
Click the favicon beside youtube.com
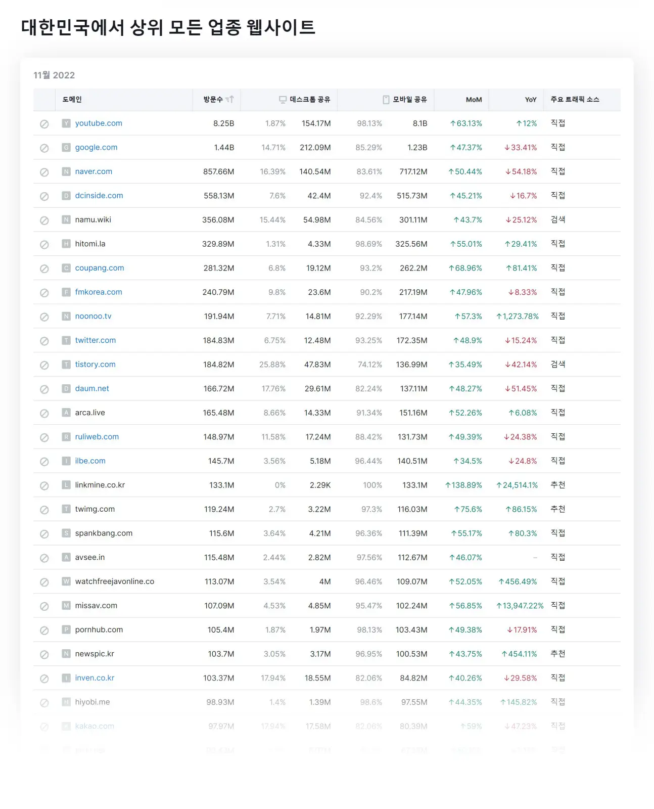point(66,123)
